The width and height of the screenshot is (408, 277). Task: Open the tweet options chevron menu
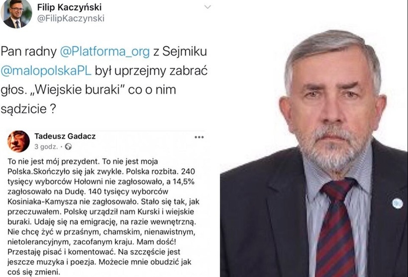coord(207,7)
